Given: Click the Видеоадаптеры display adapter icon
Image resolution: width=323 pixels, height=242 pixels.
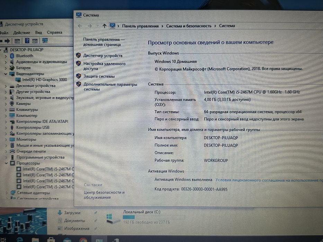Looking at the screenshot, I should point(12,74).
